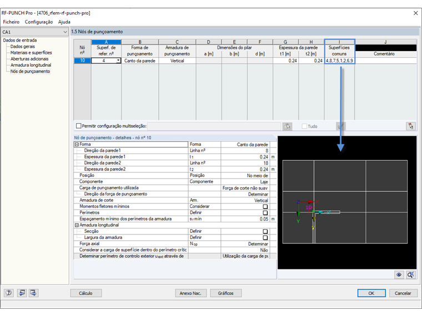This screenshot has height=316, width=422.
Task: Click Superfícies comuns cell 4,8,7,5,1,2,6,9
Action: click(x=339, y=61)
